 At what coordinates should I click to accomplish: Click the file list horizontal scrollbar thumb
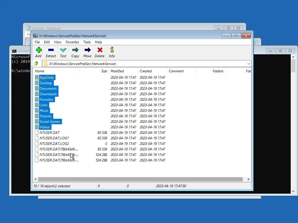[141, 179]
